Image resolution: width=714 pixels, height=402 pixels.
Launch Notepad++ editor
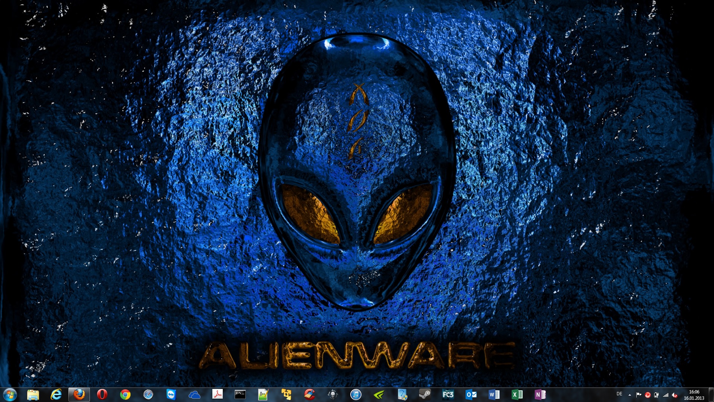263,395
